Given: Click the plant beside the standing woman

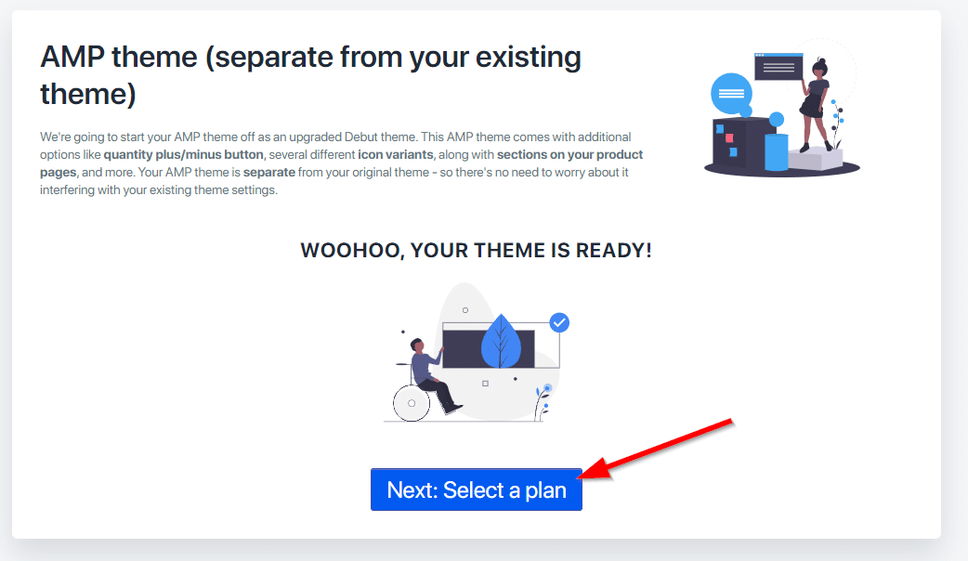Looking at the screenshot, I should pyautogui.click(x=838, y=122).
